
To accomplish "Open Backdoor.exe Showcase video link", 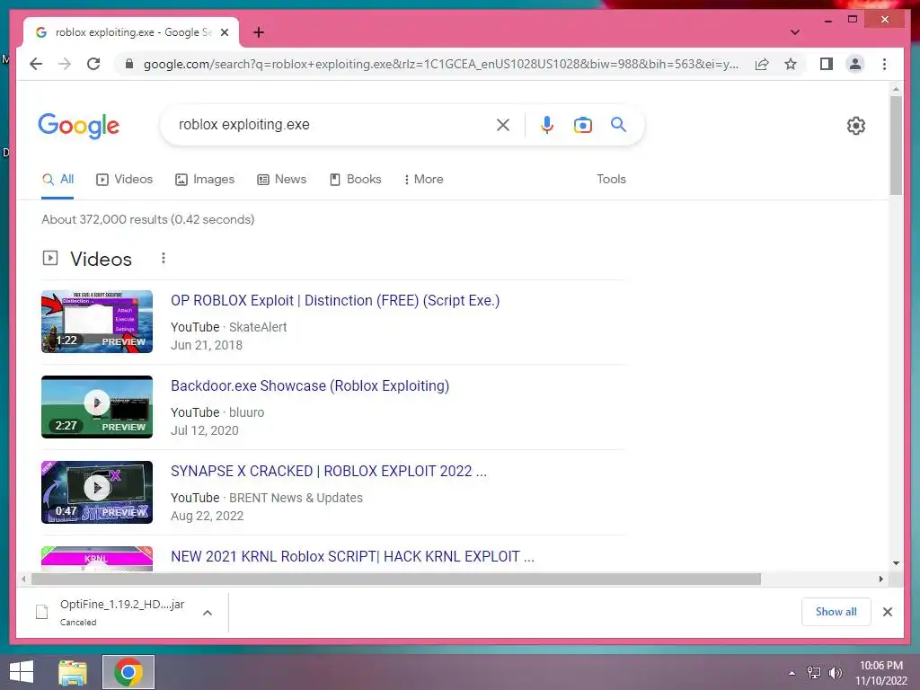I will 310,386.
